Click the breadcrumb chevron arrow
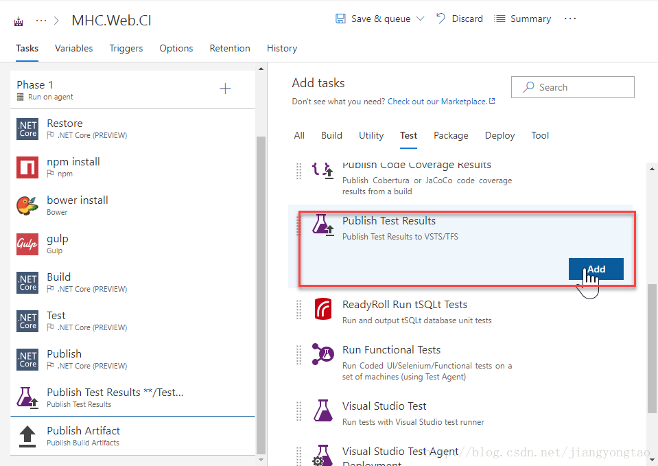658x466 pixels. coord(57,20)
